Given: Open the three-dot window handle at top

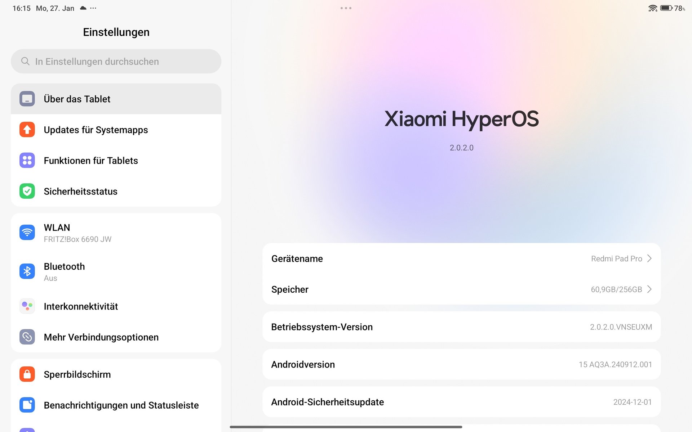Looking at the screenshot, I should click(x=346, y=8).
